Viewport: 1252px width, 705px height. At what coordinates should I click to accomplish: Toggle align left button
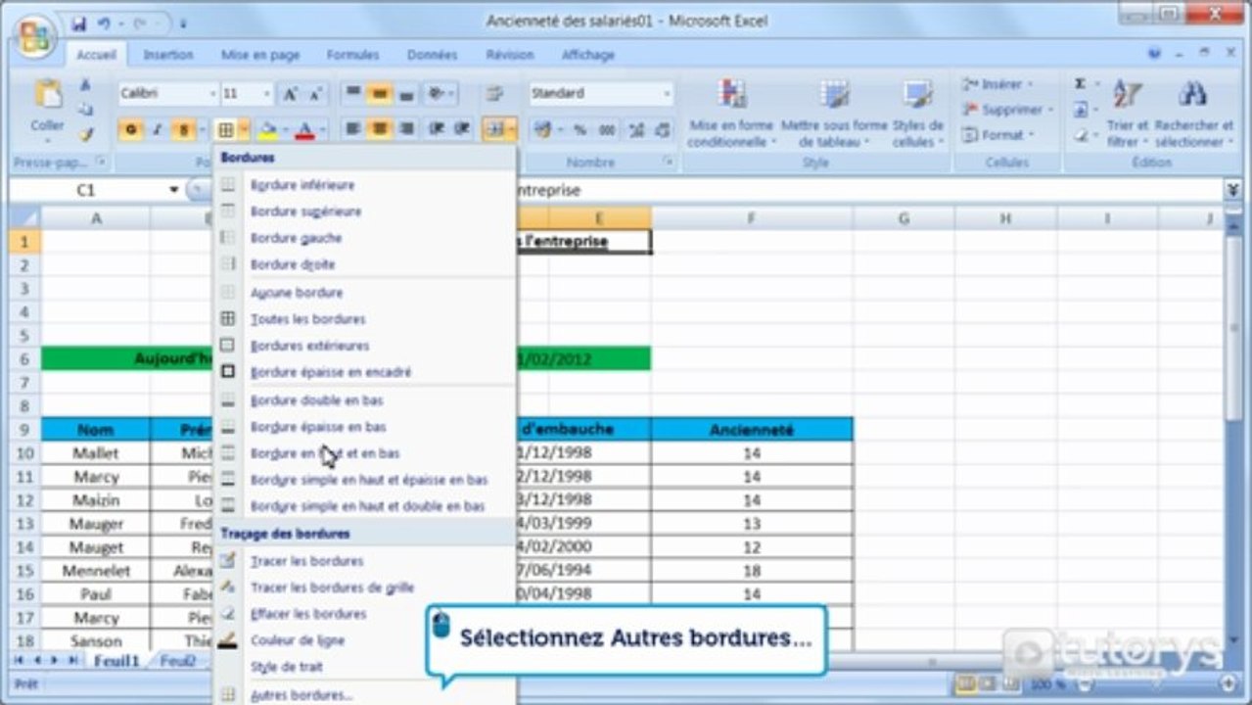click(x=353, y=129)
